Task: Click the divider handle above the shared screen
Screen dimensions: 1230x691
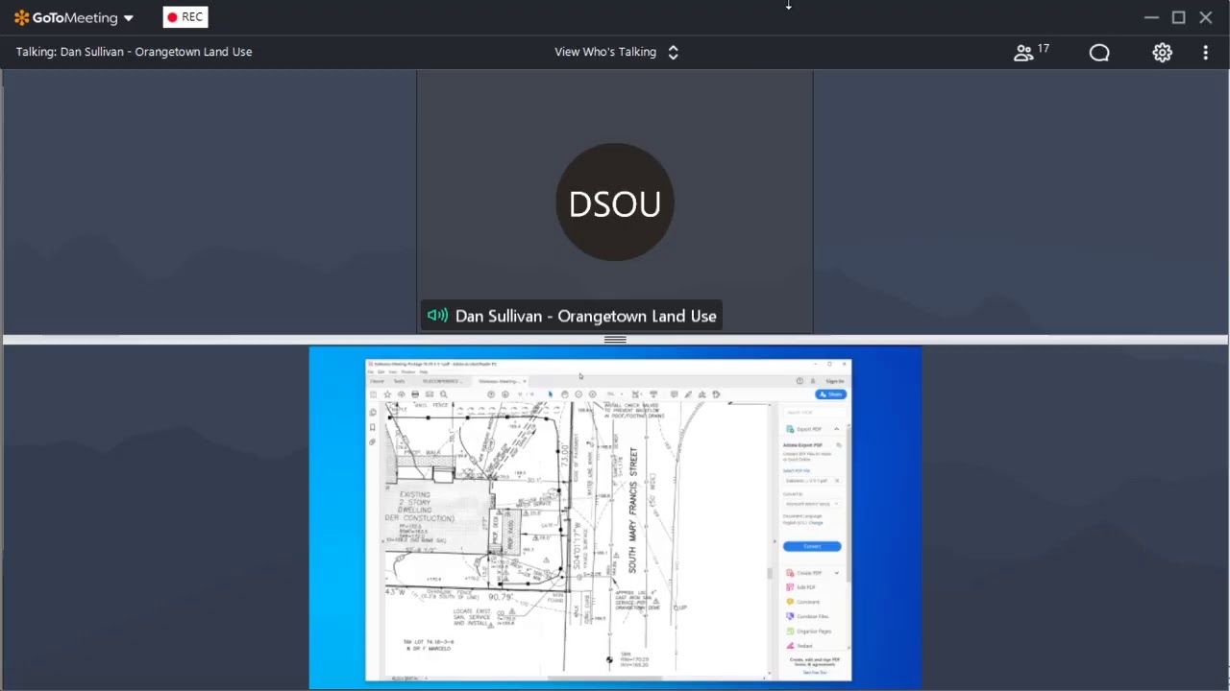Action: [615, 340]
